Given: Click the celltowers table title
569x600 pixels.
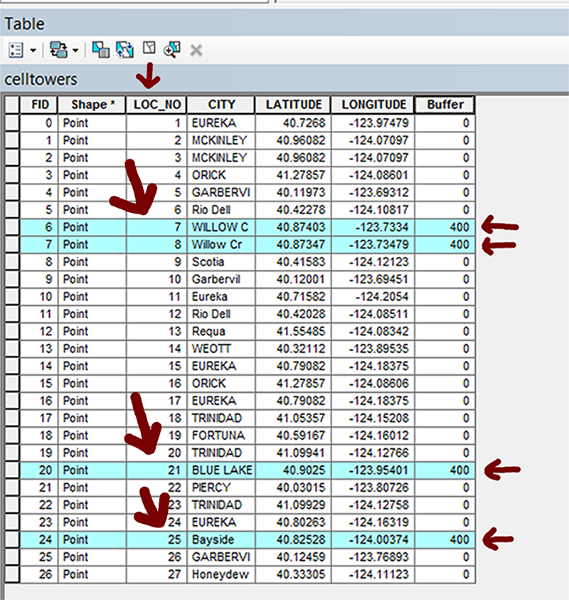Looking at the screenshot, I should click(x=40, y=78).
